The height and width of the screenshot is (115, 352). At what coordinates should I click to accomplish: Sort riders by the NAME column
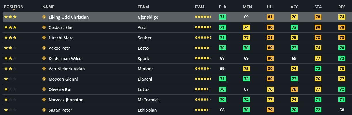(48, 7)
